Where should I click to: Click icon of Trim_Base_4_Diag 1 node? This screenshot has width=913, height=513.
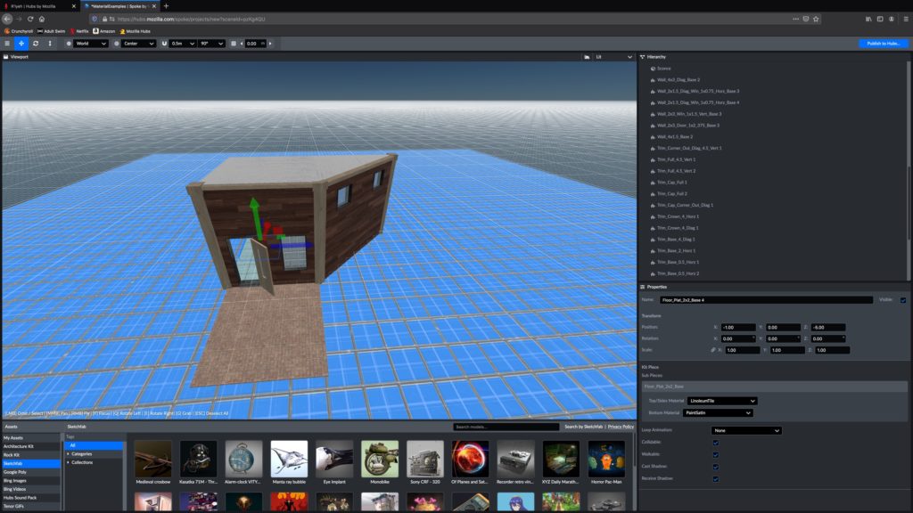click(x=653, y=239)
